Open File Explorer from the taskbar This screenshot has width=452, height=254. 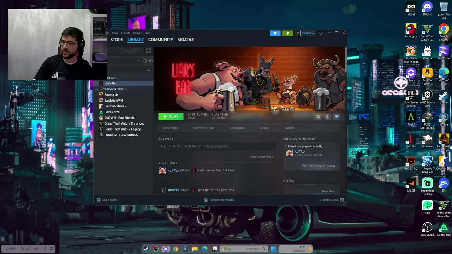pos(195,249)
